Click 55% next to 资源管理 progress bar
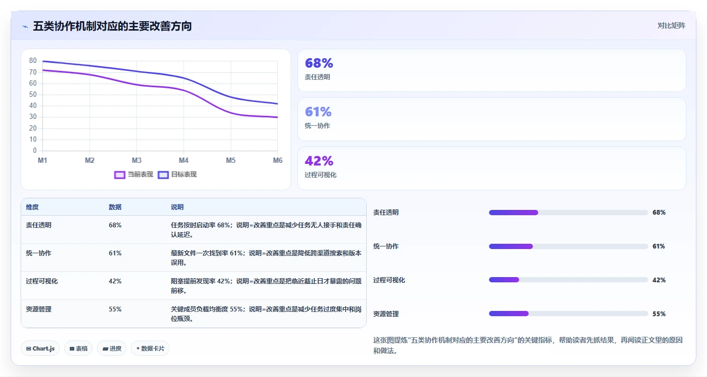Image resolution: width=707 pixels, height=377 pixels. click(659, 314)
